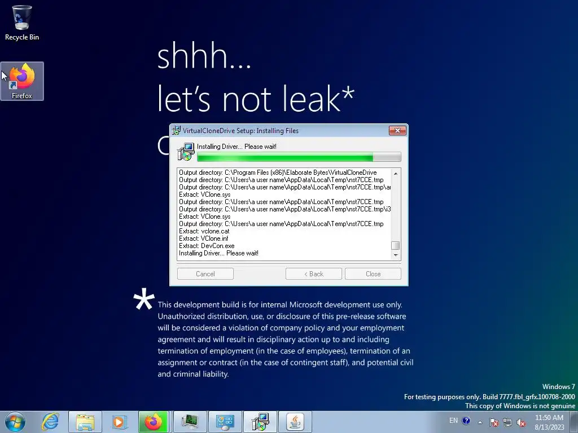This screenshot has height=433, width=578.
Task: Launch Internet Explorer from taskbar
Action: [50, 422]
